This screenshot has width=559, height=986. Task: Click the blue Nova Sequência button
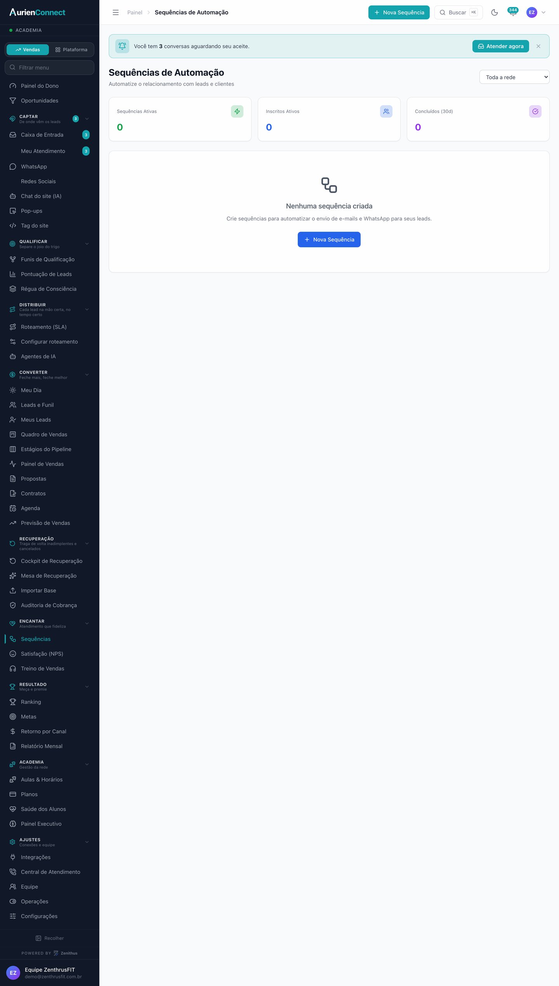[x=329, y=240]
